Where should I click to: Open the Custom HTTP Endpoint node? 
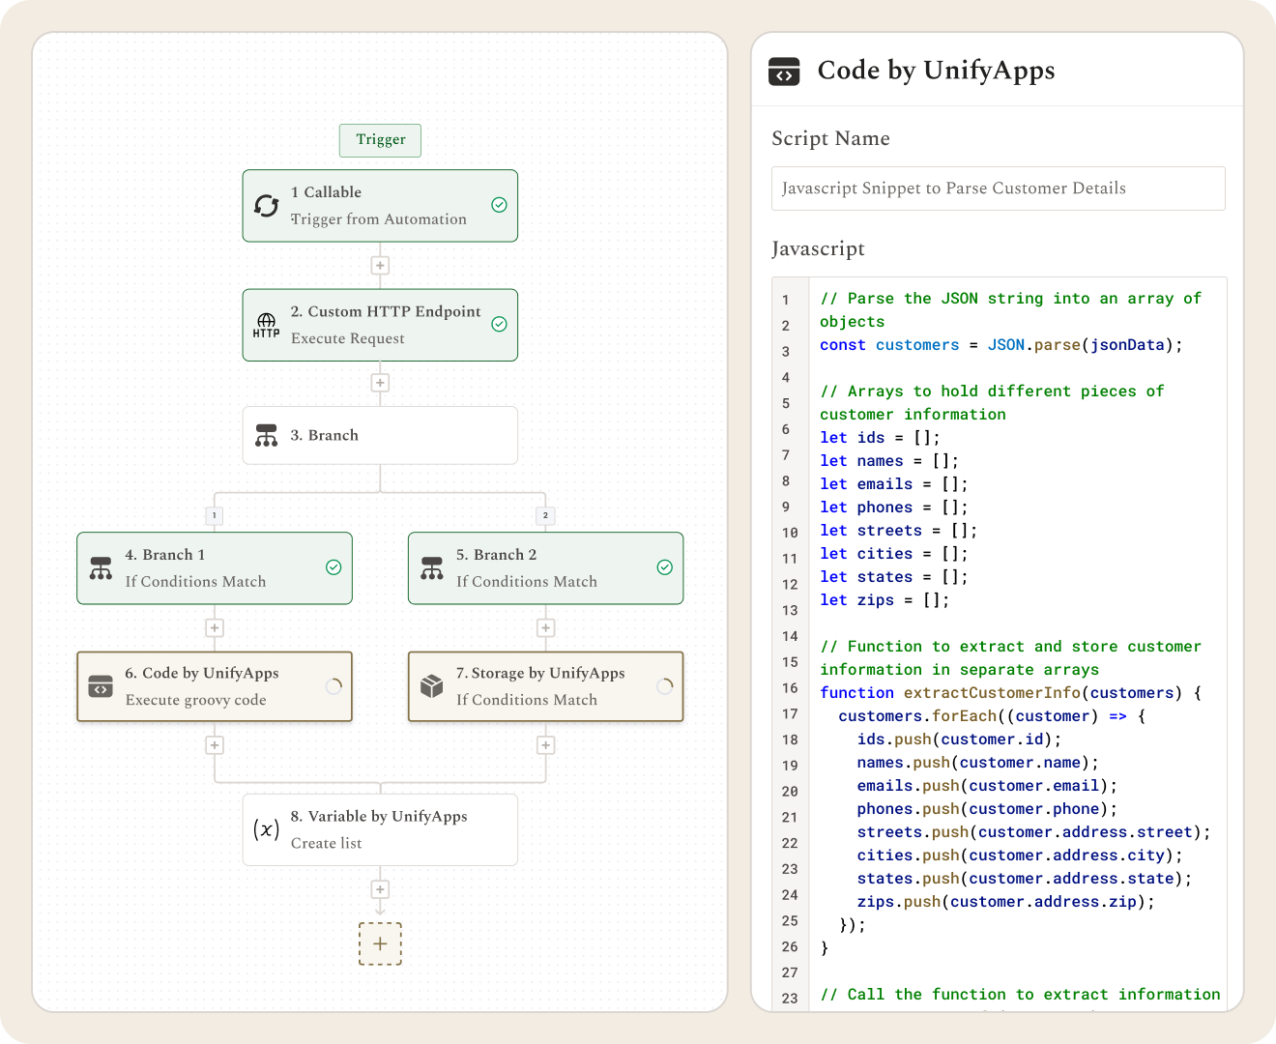(x=381, y=325)
